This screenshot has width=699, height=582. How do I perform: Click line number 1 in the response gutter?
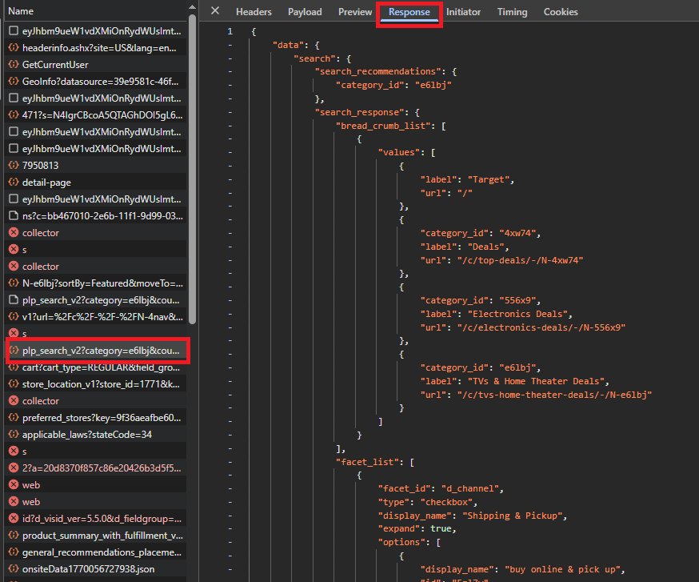230,31
